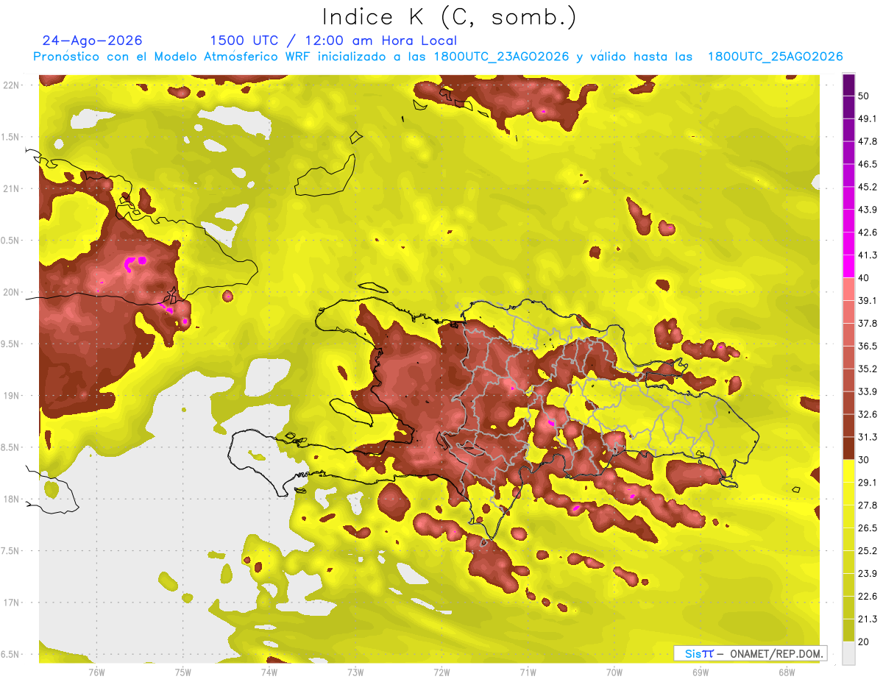This screenshot has height=682, width=883.
Task: Click the longitude axis label "74W"
Action: tap(269, 672)
